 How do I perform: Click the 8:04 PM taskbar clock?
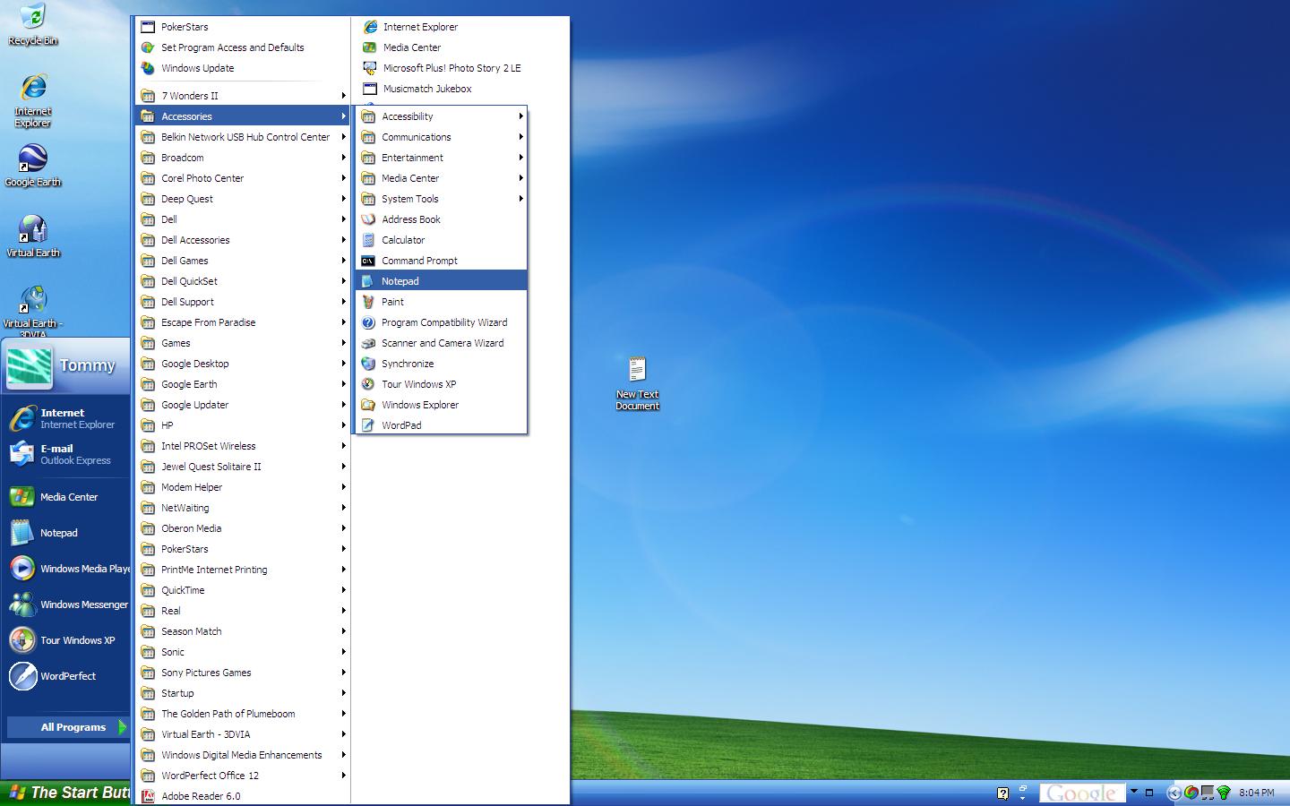point(1257,793)
